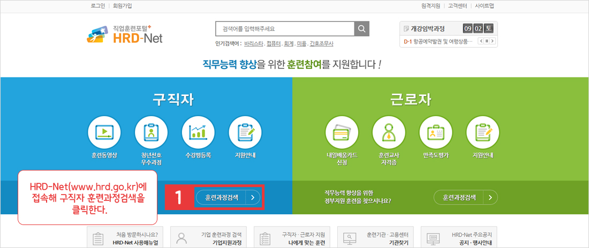The image size is (589, 248).
Task: Click the magnifier search button
Action: click(x=362, y=29)
